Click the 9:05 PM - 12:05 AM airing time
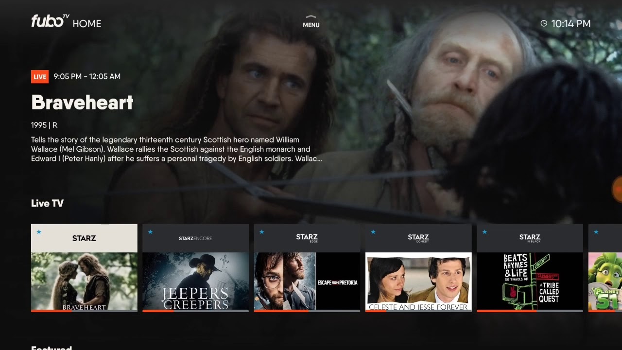622x350 pixels. click(x=87, y=76)
